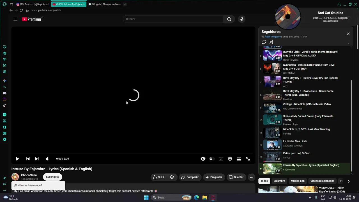Screen dimensions: 359x202
Task: Switch to the Widgets browser tab
Action: click(x=105, y=4)
